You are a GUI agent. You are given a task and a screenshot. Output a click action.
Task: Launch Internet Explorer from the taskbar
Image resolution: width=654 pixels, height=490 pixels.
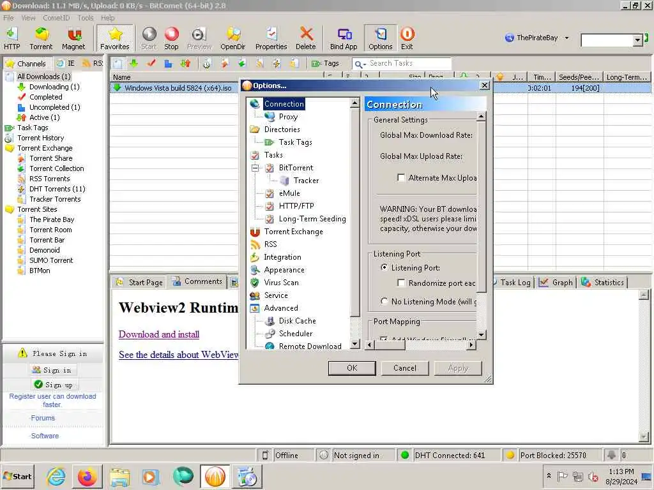(56, 477)
